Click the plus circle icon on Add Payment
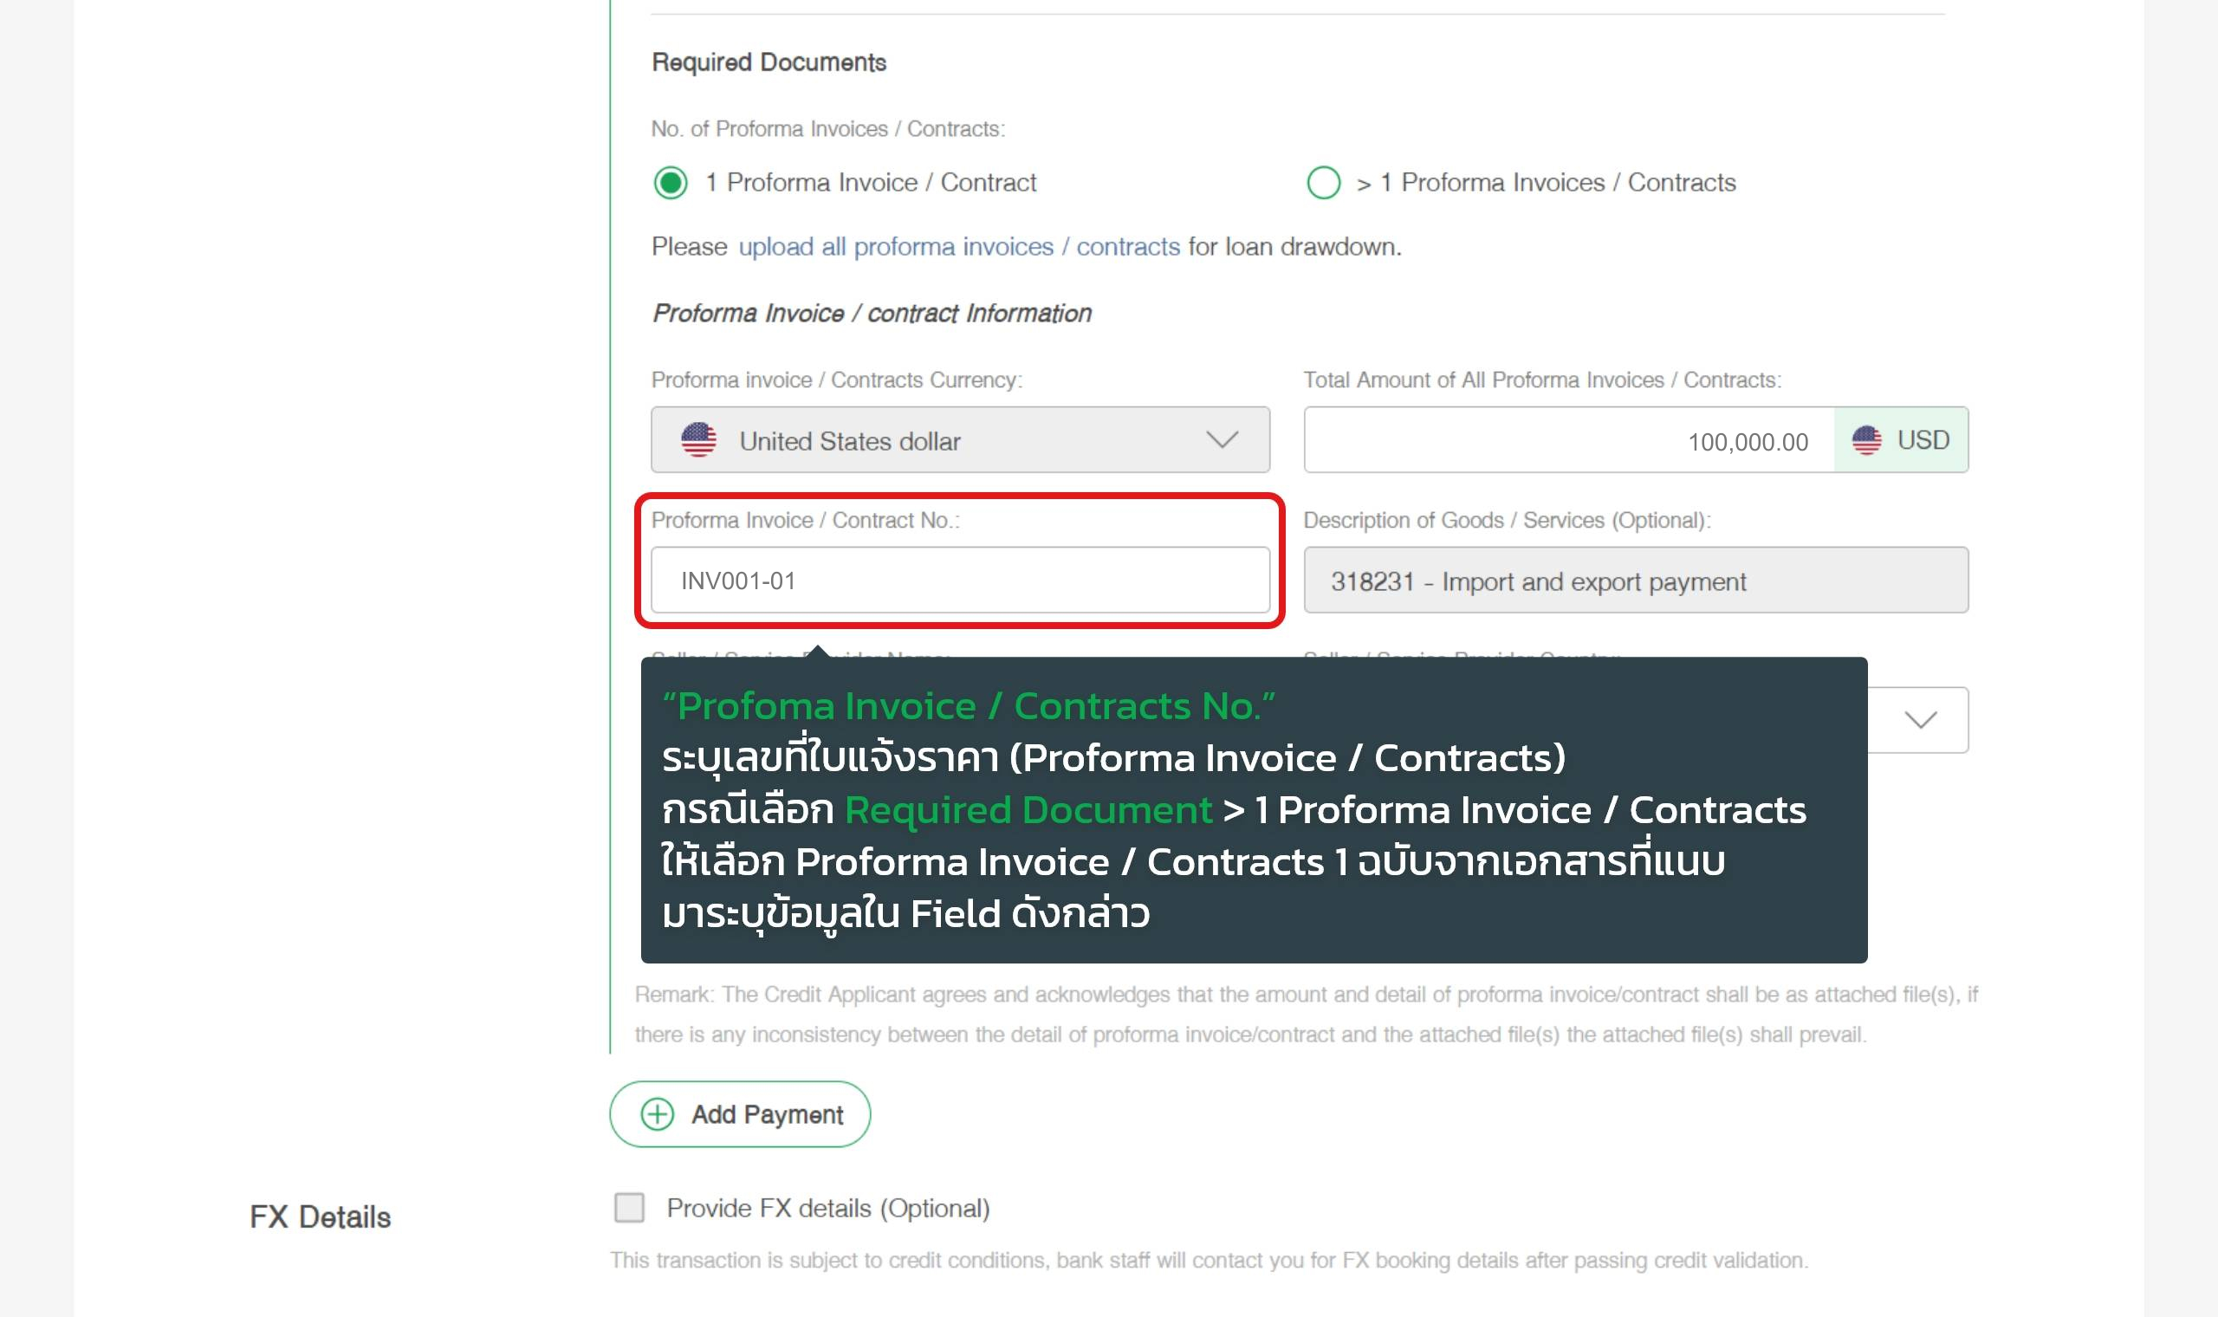 (x=658, y=1113)
